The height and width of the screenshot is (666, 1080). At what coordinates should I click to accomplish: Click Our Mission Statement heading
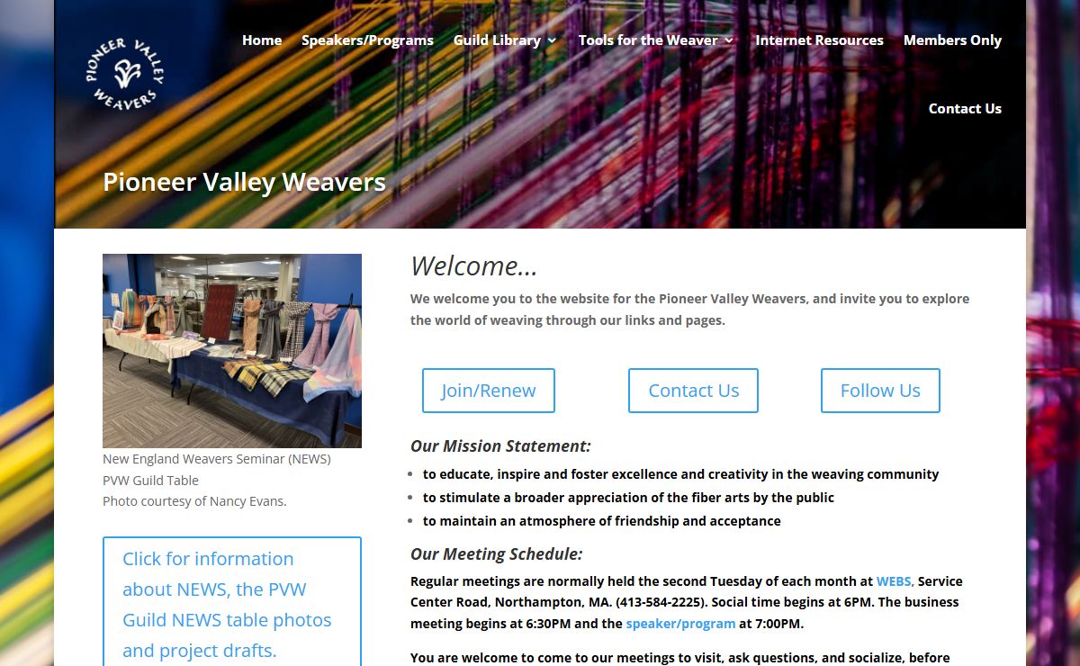click(x=500, y=446)
